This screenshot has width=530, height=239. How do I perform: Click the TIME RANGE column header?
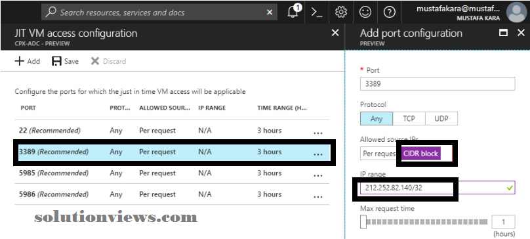(282, 108)
